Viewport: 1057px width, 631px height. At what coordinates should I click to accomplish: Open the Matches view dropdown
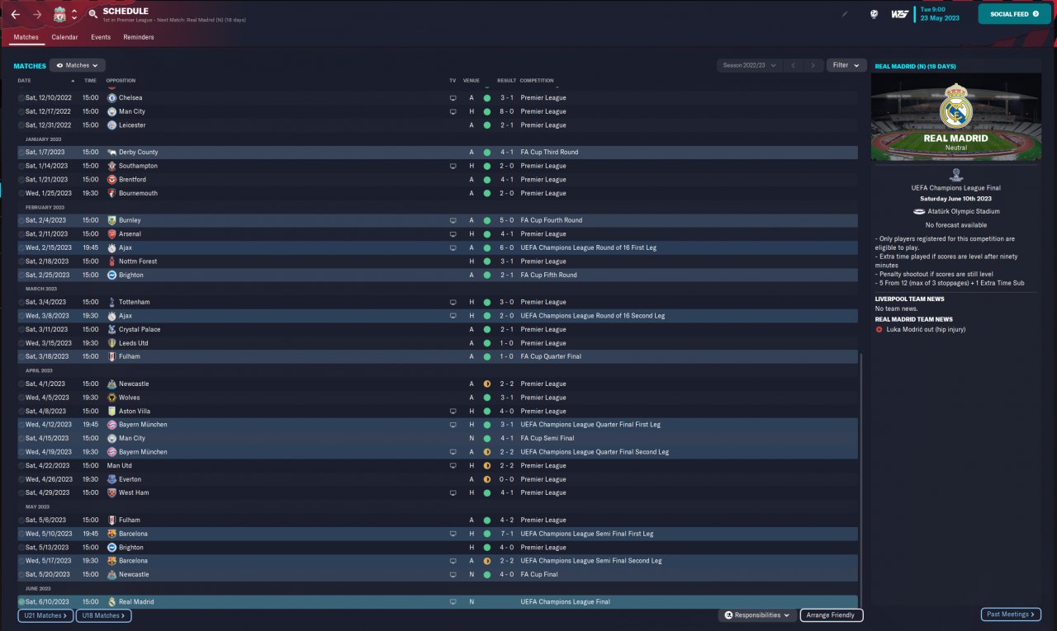(78, 65)
